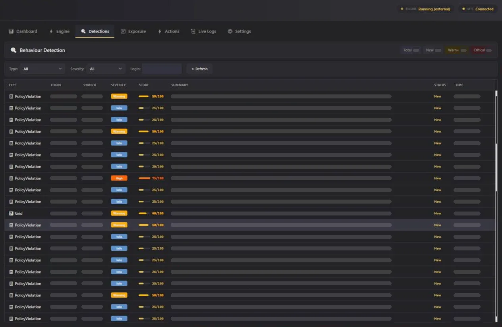Image resolution: width=502 pixels, height=327 pixels.
Task: Click the document icon in the High severity row
Action: click(x=11, y=178)
